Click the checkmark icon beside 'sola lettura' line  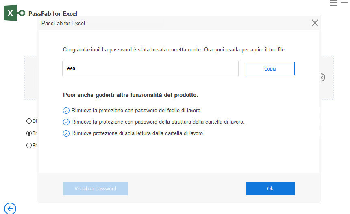click(66, 133)
